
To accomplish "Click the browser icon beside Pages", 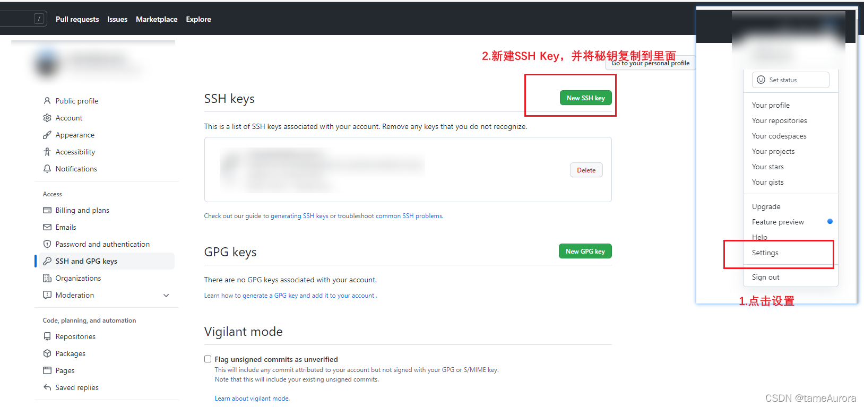I will click(x=47, y=370).
